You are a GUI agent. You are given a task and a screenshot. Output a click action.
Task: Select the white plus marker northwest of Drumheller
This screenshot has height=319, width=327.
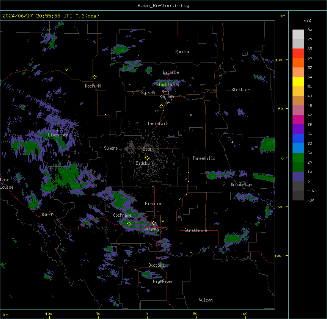(232, 142)
